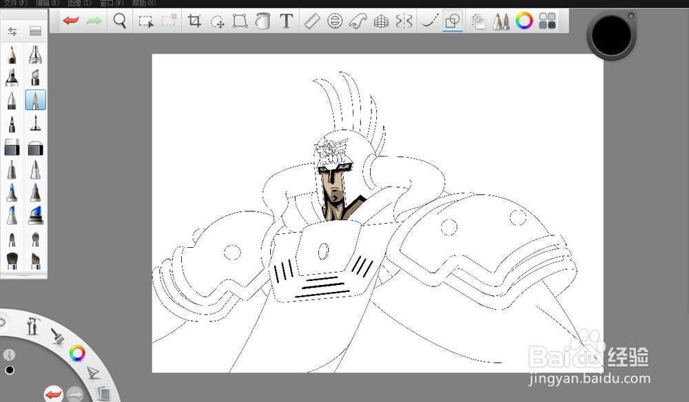The width and height of the screenshot is (689, 402).
Task: Open the Layer editor from toolbar
Action: [477, 21]
